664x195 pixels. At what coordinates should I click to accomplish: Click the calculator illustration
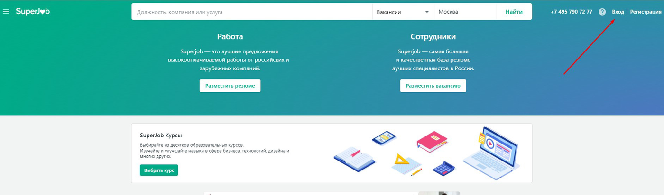click(x=444, y=168)
